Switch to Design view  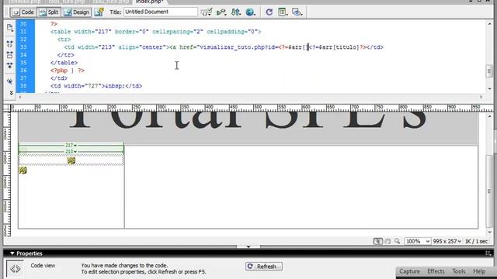click(77, 12)
